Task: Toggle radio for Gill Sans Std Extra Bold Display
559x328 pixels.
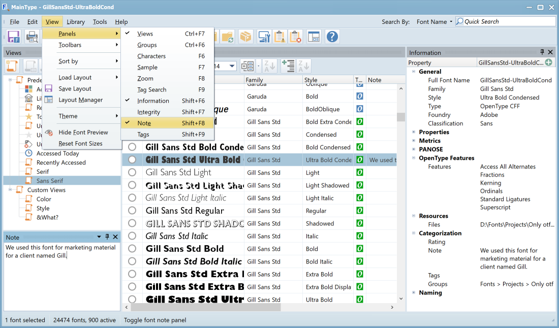Action: pos(132,287)
